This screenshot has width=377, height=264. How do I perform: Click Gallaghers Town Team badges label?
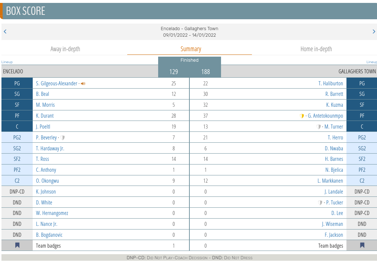330,246
